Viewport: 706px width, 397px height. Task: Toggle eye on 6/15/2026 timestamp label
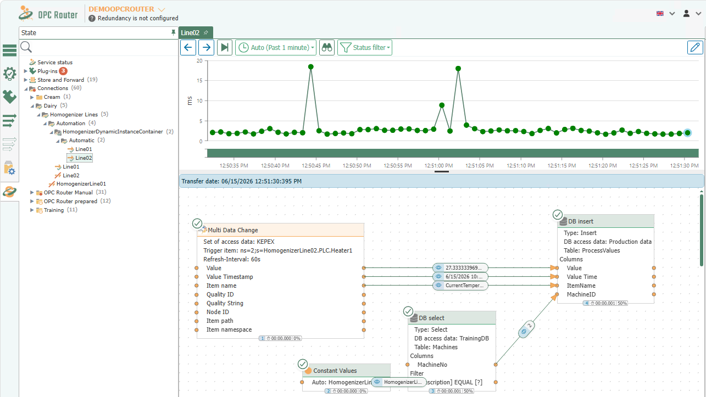(x=439, y=277)
